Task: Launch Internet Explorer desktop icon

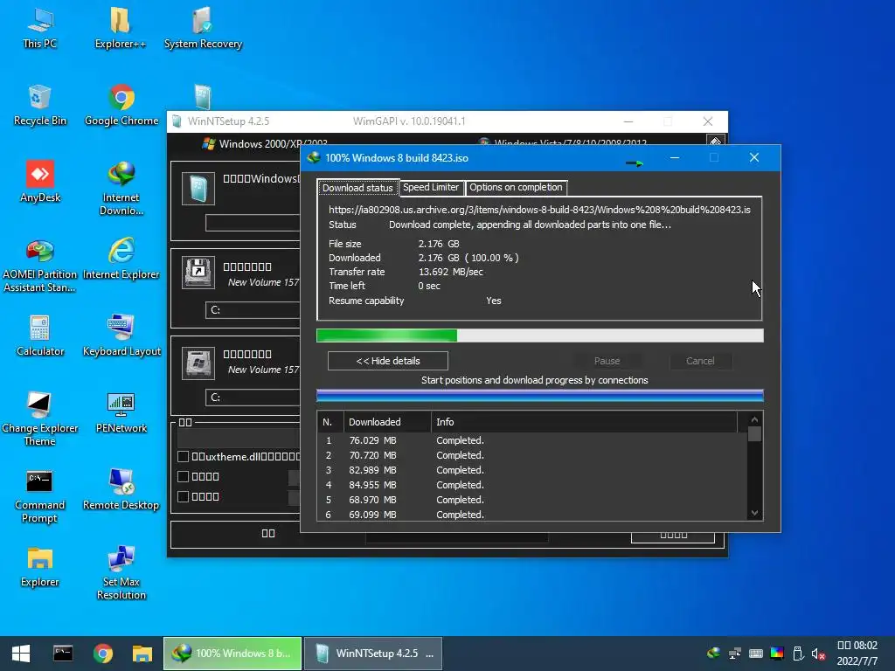Action: 121,259
